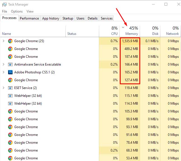Image resolution: width=181 pixels, height=161 pixels.
Task: Select the ESET Service (2) name
Action: coord(25,88)
